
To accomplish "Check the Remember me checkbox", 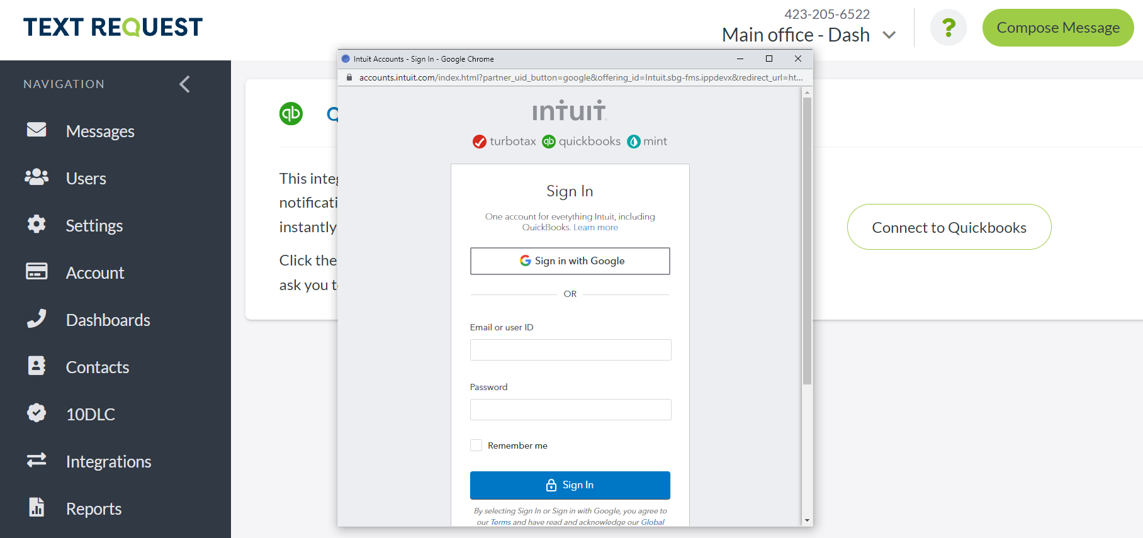I will click(x=476, y=446).
